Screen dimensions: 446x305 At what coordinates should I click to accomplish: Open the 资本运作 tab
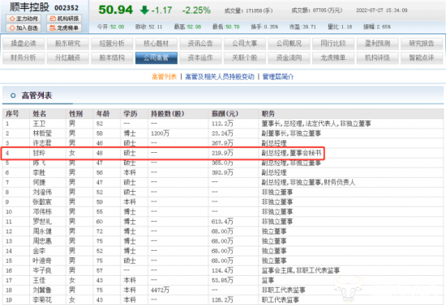point(200,58)
